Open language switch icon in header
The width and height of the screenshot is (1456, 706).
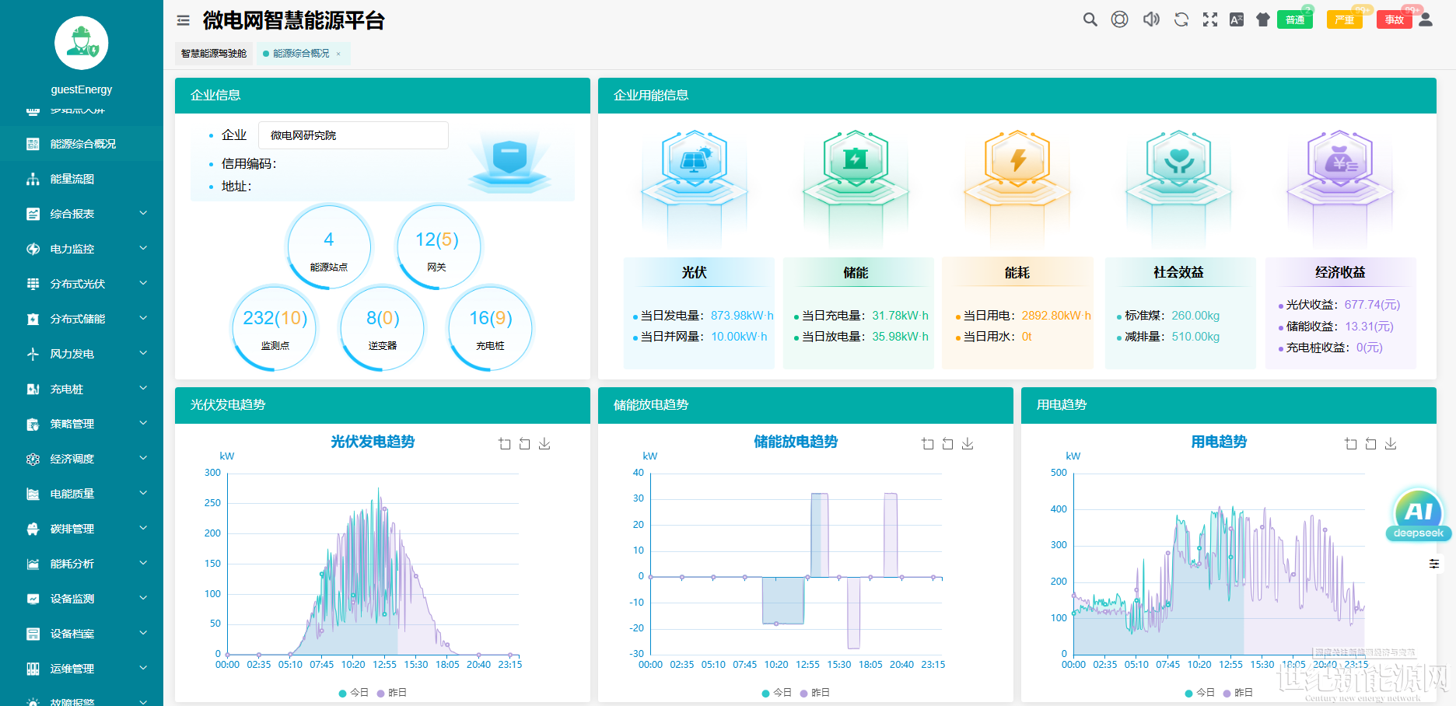(1237, 19)
